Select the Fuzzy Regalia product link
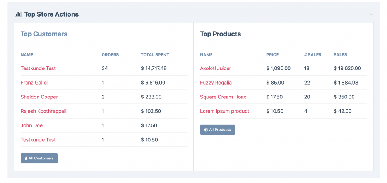The height and width of the screenshot is (183, 387). [x=216, y=83]
